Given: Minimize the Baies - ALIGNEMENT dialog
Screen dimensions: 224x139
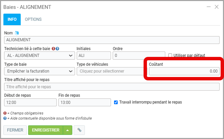Looking at the screenshot, I should tap(208, 7).
